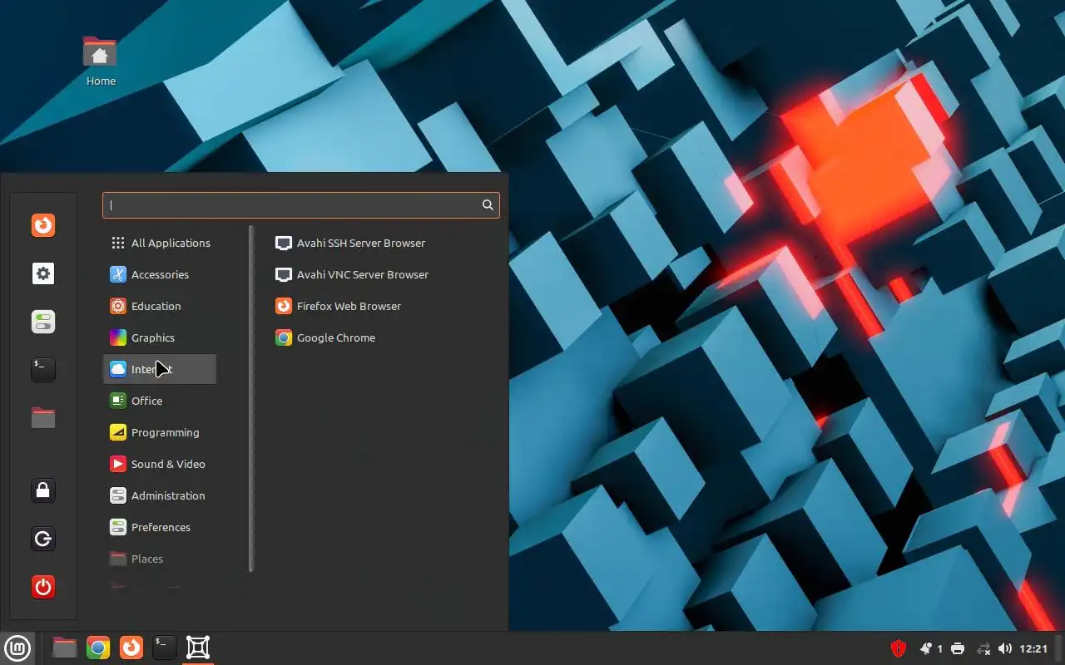Open Firefox from the menu favorites sidebar
Viewport: 1065px width, 665px height.
43,225
